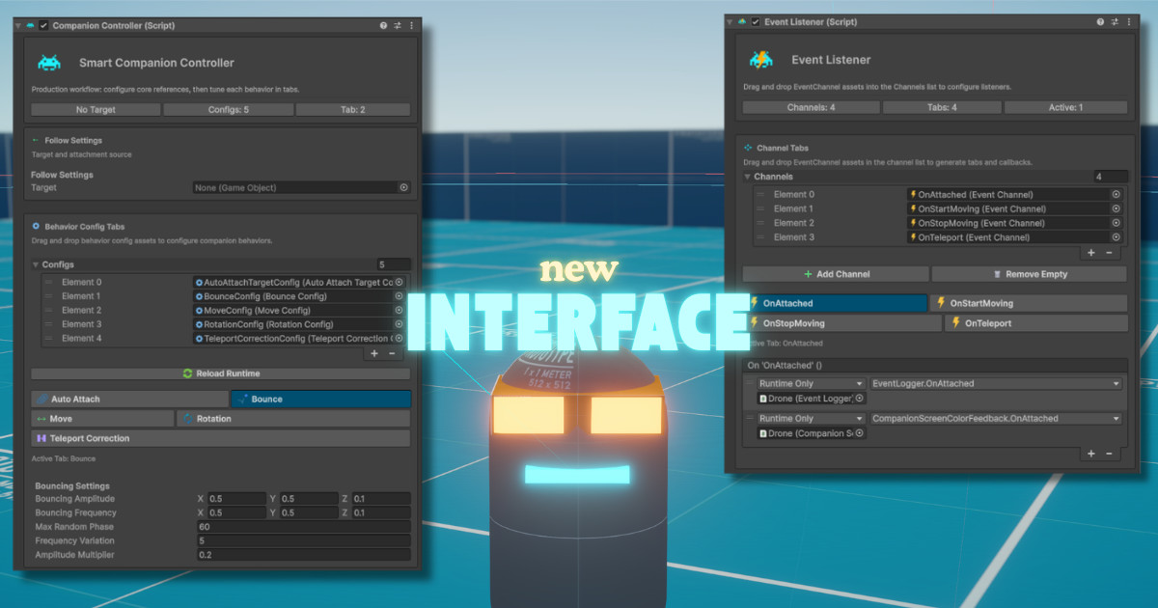Click the Add Channel button

click(836, 274)
